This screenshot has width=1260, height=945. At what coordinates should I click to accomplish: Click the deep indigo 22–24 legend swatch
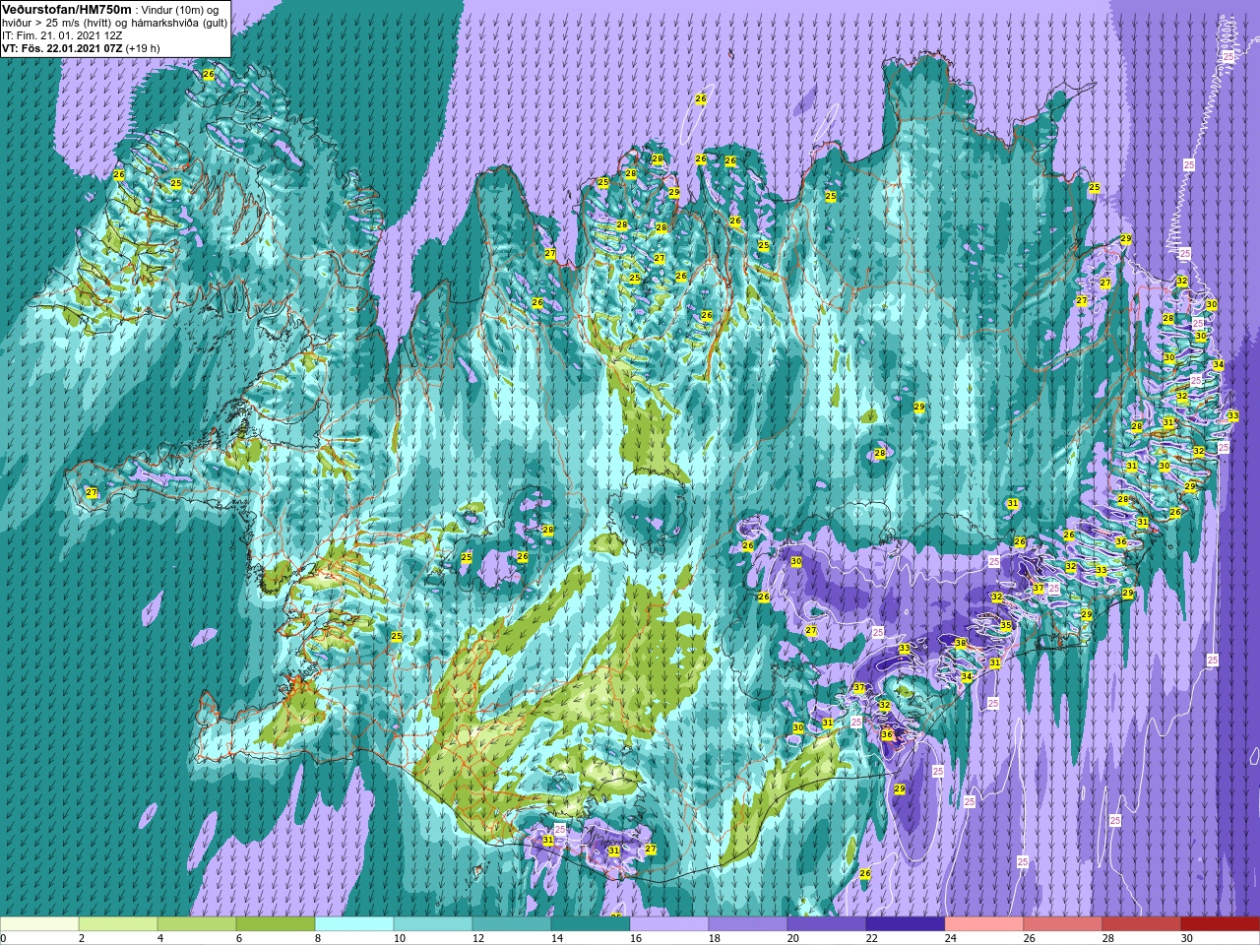coord(906,924)
